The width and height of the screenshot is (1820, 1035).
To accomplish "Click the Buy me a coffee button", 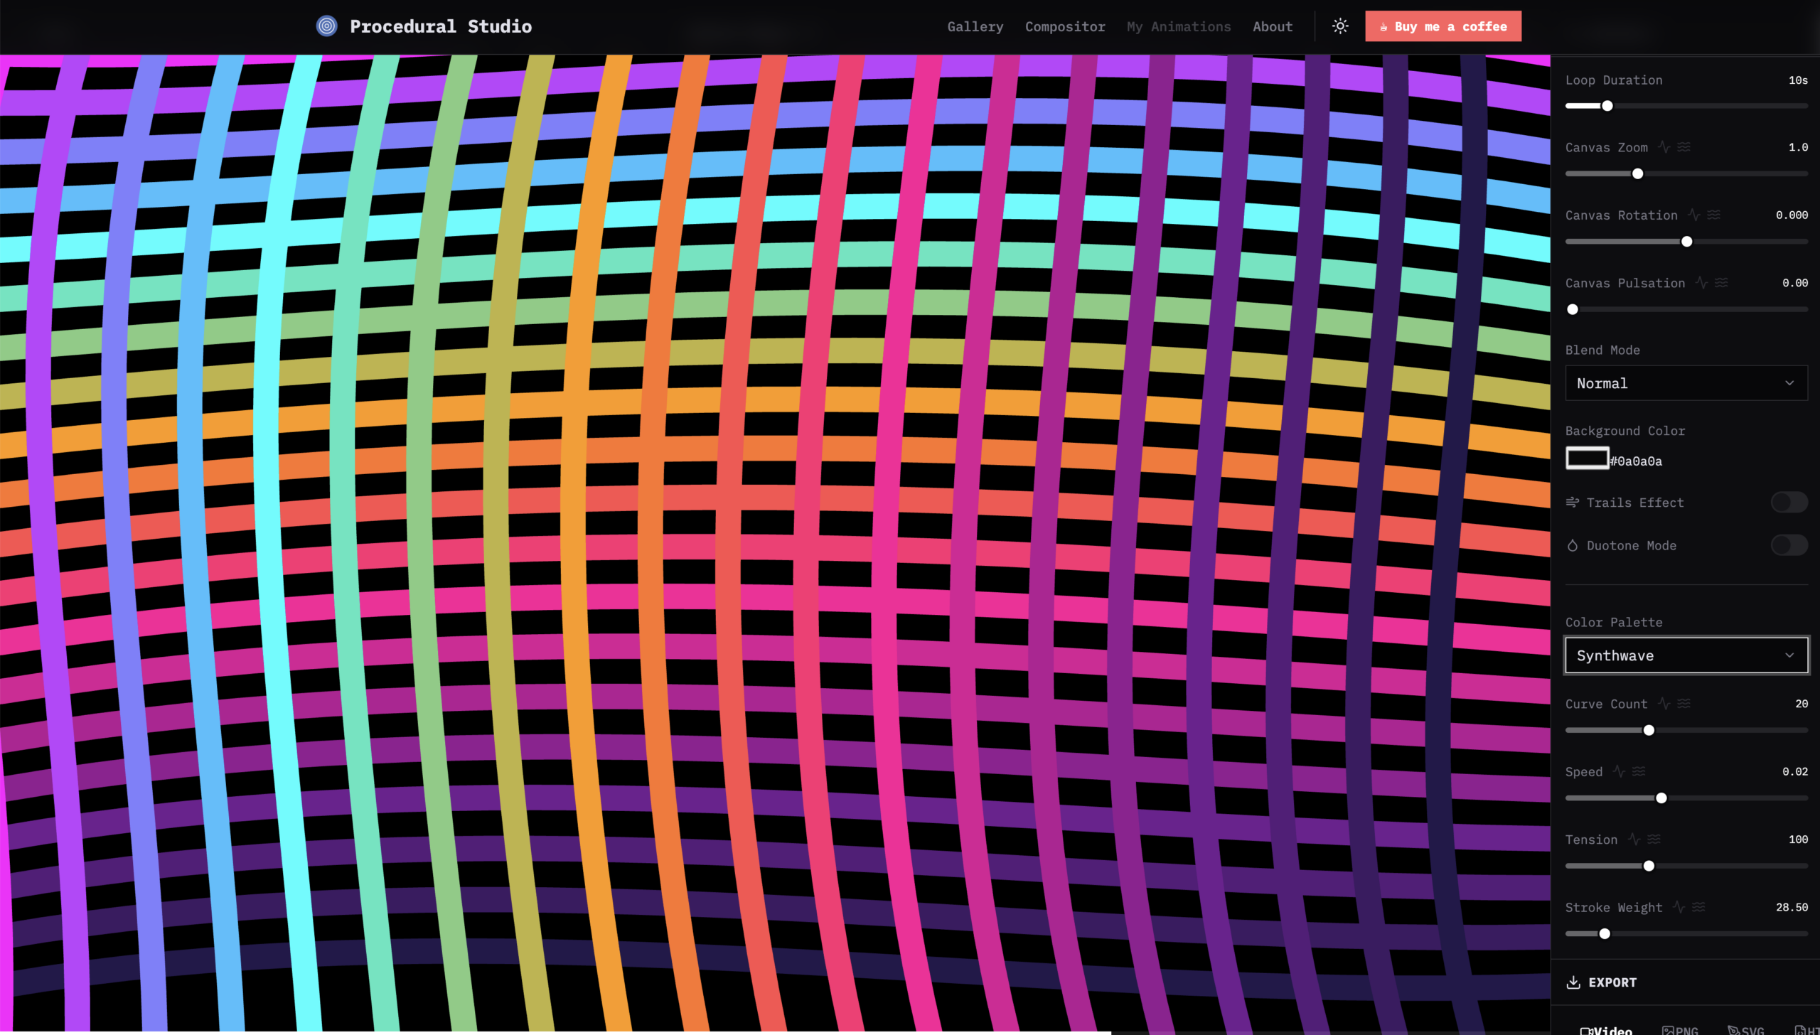I will 1442,26.
